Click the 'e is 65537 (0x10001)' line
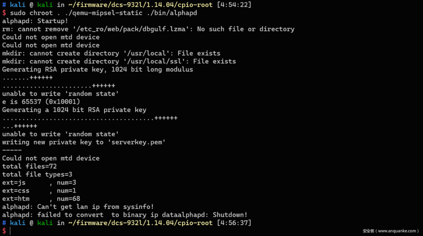This screenshot has height=236, width=423. tap(41, 102)
